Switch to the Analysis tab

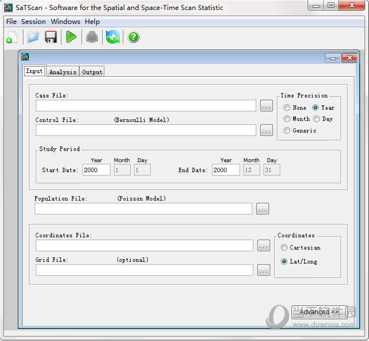pos(63,72)
